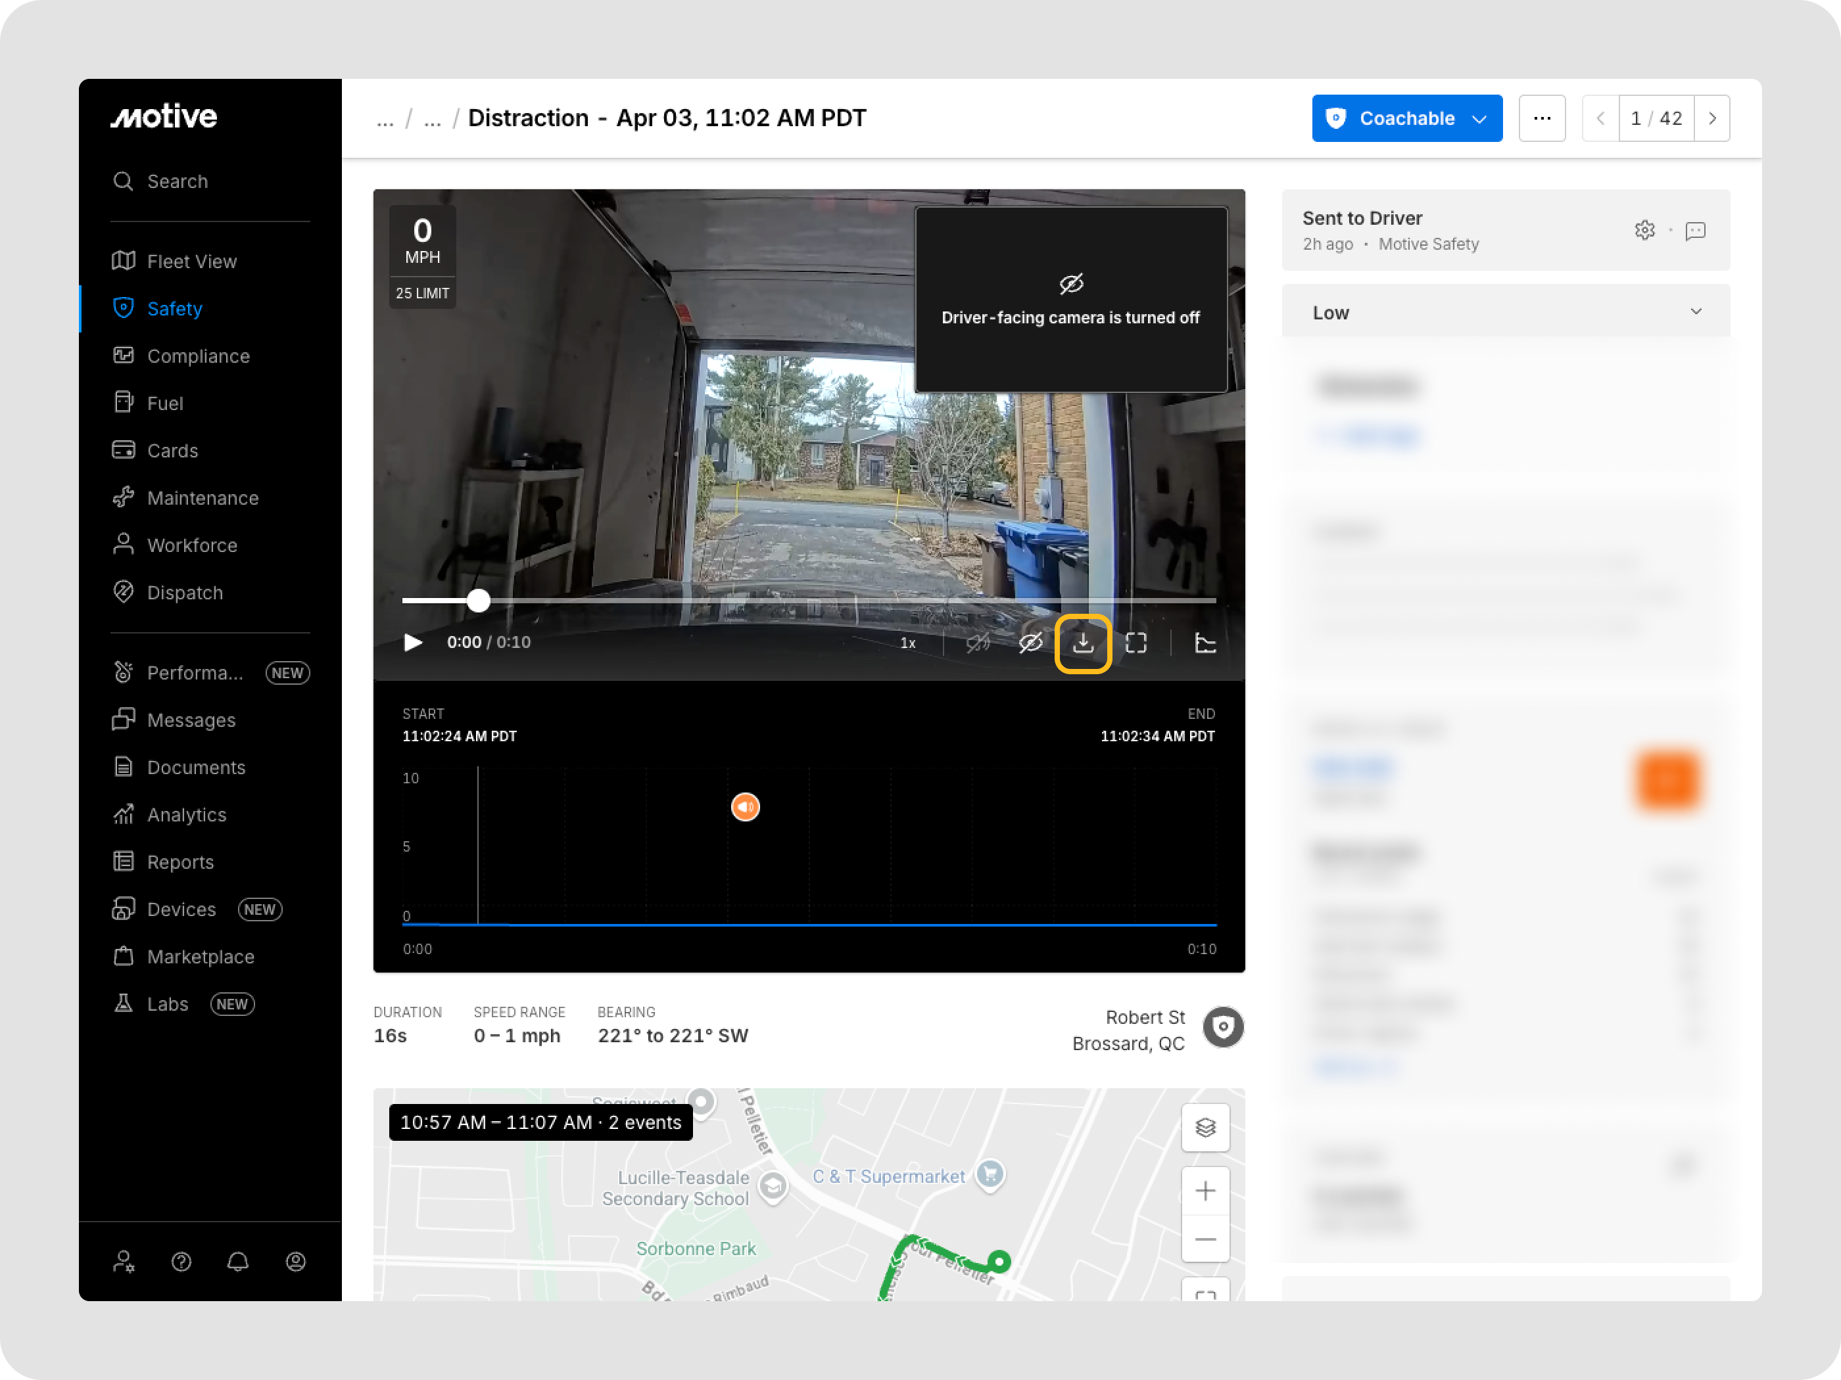Open the Coachable status dropdown
This screenshot has height=1380, width=1841.
1406,118
